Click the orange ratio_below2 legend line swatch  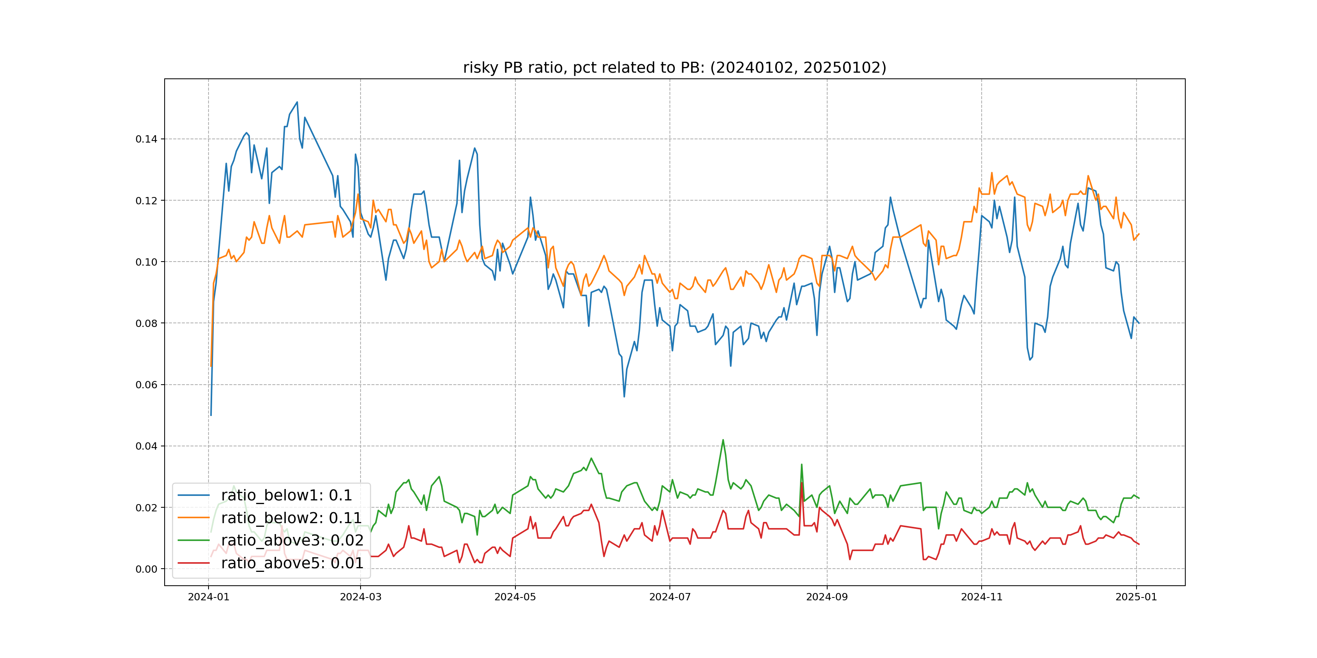click(193, 517)
